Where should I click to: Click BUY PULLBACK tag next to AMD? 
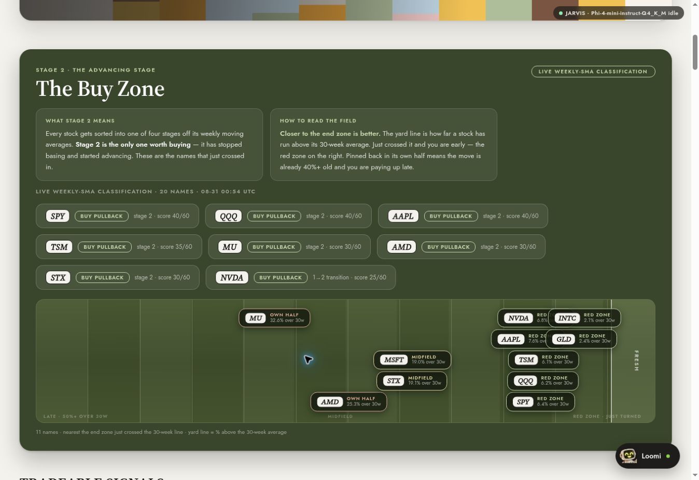(449, 247)
